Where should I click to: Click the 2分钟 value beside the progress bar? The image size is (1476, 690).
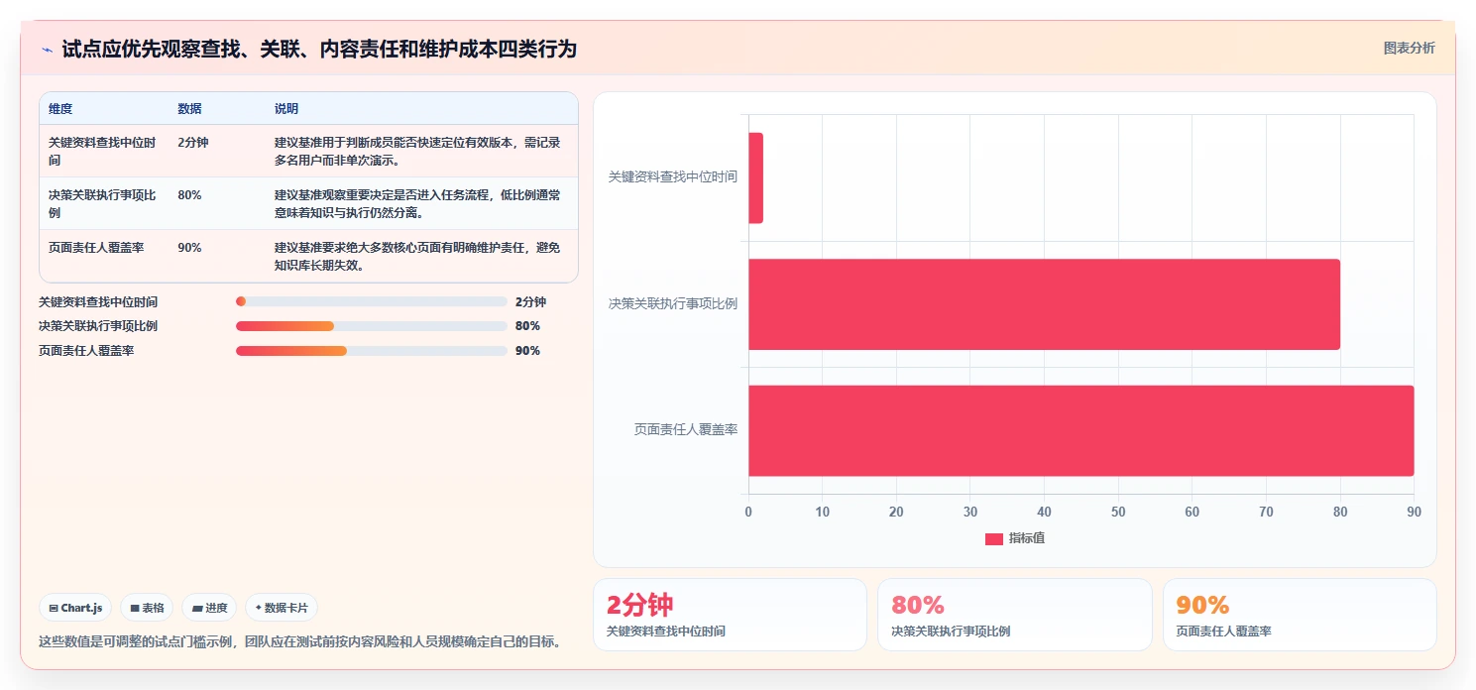click(x=530, y=301)
